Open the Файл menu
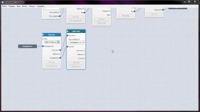200x112 pixels. [4, 6]
